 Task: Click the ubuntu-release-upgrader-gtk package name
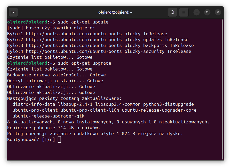pos(48,116)
